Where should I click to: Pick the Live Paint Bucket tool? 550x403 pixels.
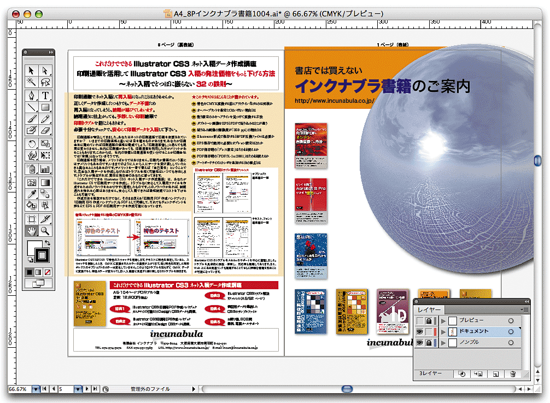[x=32, y=205]
